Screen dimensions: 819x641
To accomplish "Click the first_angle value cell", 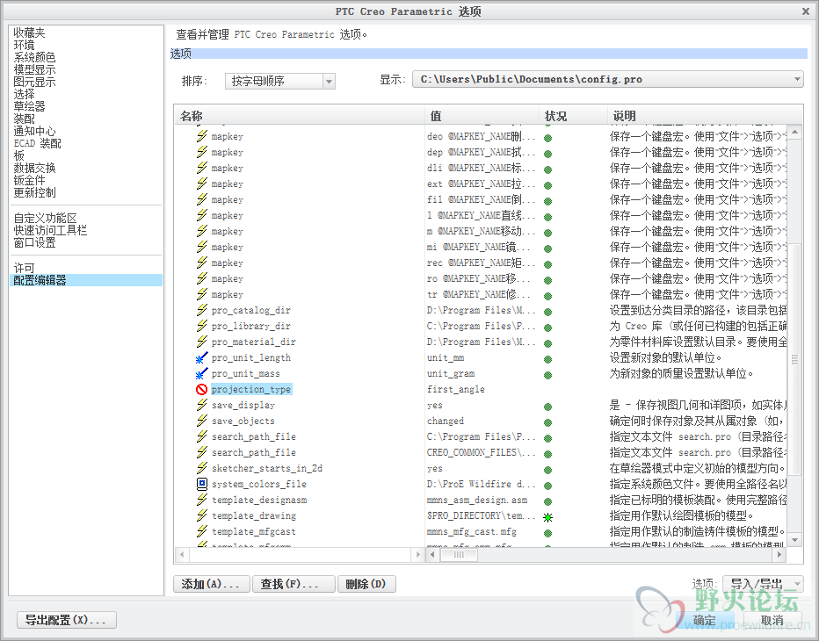I will coord(456,389).
